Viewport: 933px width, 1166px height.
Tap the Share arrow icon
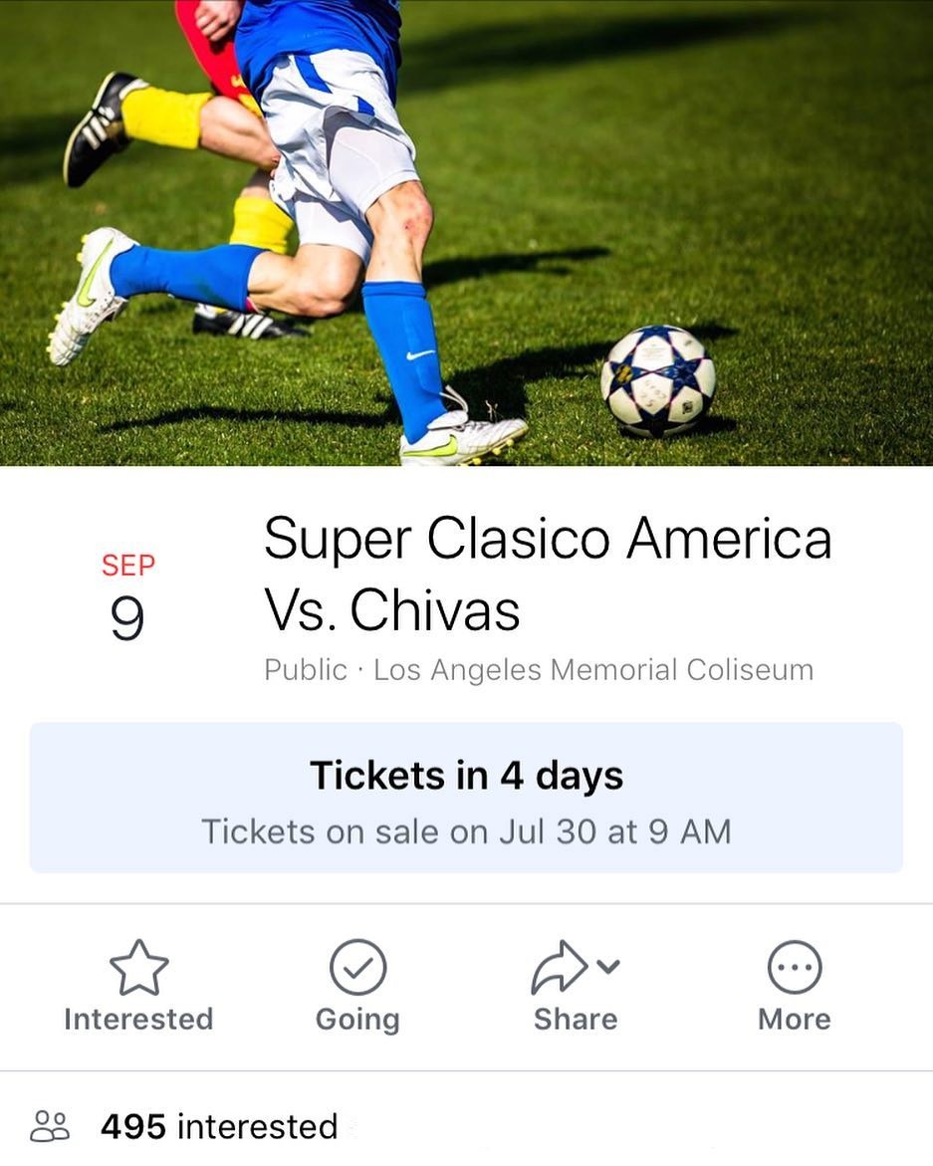tap(560, 967)
